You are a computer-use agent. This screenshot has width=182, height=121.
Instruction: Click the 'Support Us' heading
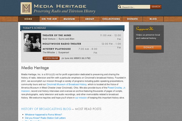(x=145, y=29)
